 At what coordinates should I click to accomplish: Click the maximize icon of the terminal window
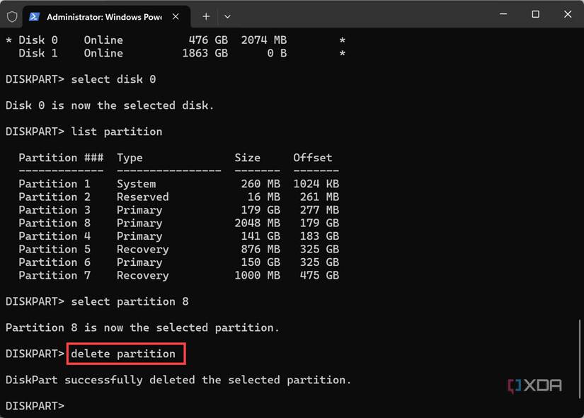(x=534, y=14)
